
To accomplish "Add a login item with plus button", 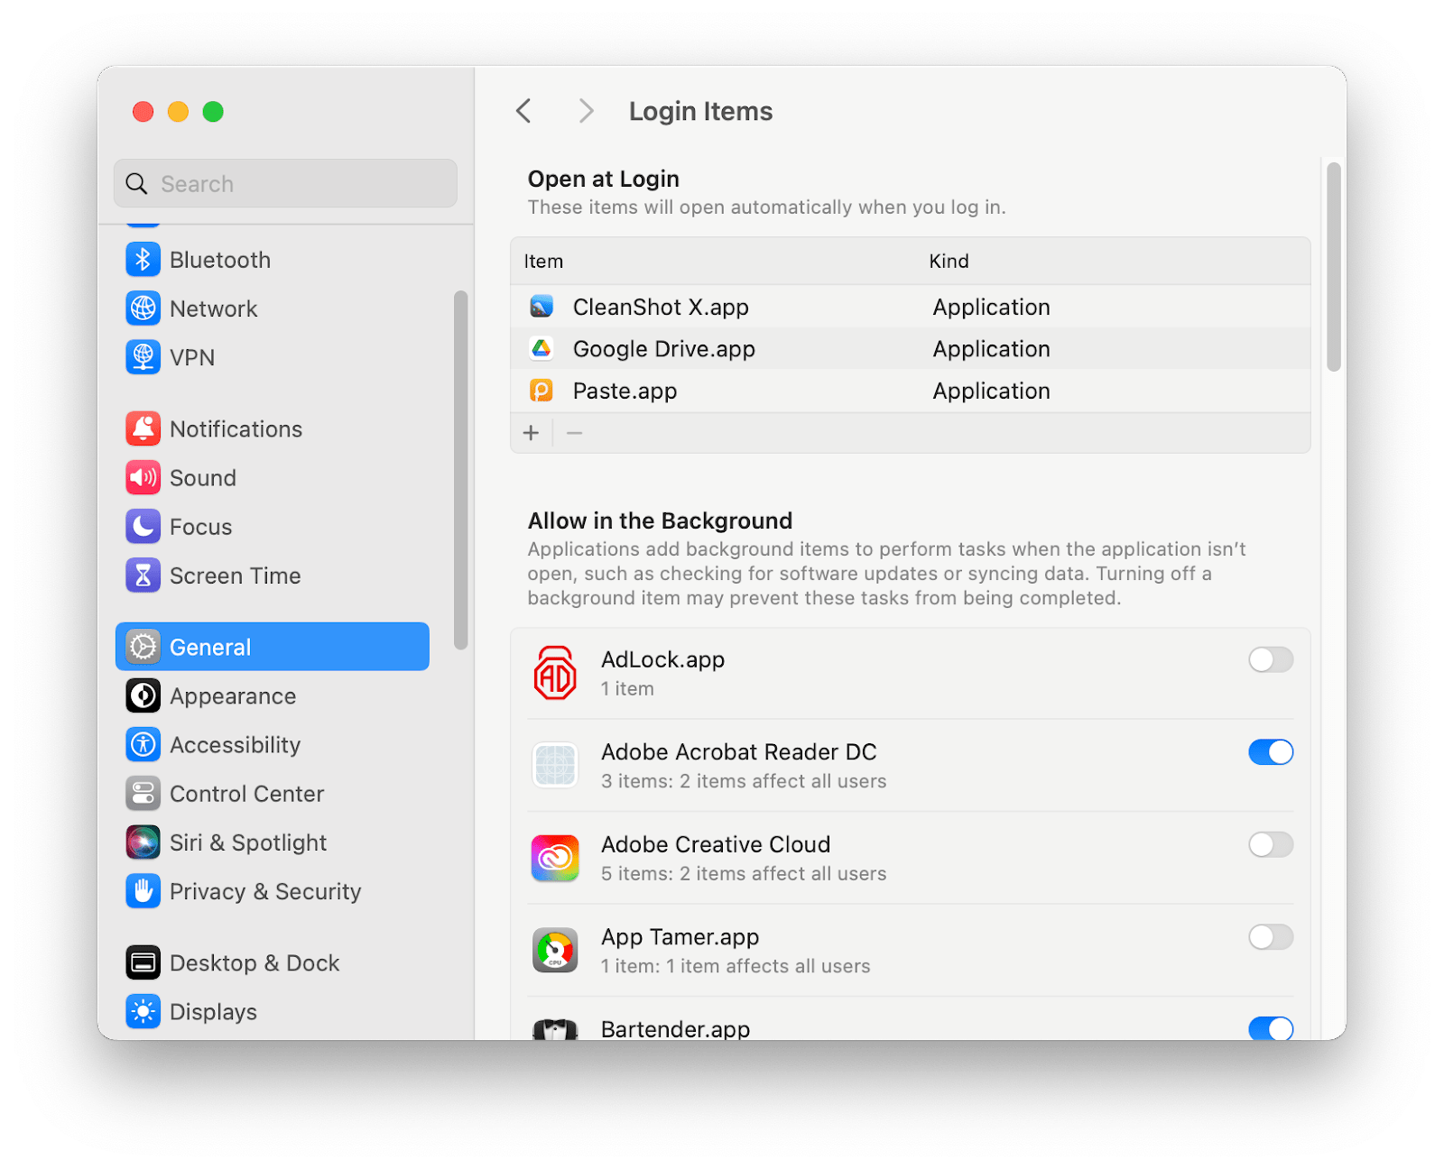I will click(531, 433).
